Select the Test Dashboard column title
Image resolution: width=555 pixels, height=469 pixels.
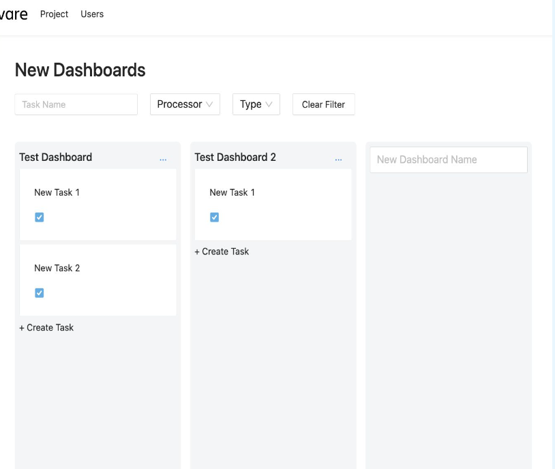tap(55, 157)
